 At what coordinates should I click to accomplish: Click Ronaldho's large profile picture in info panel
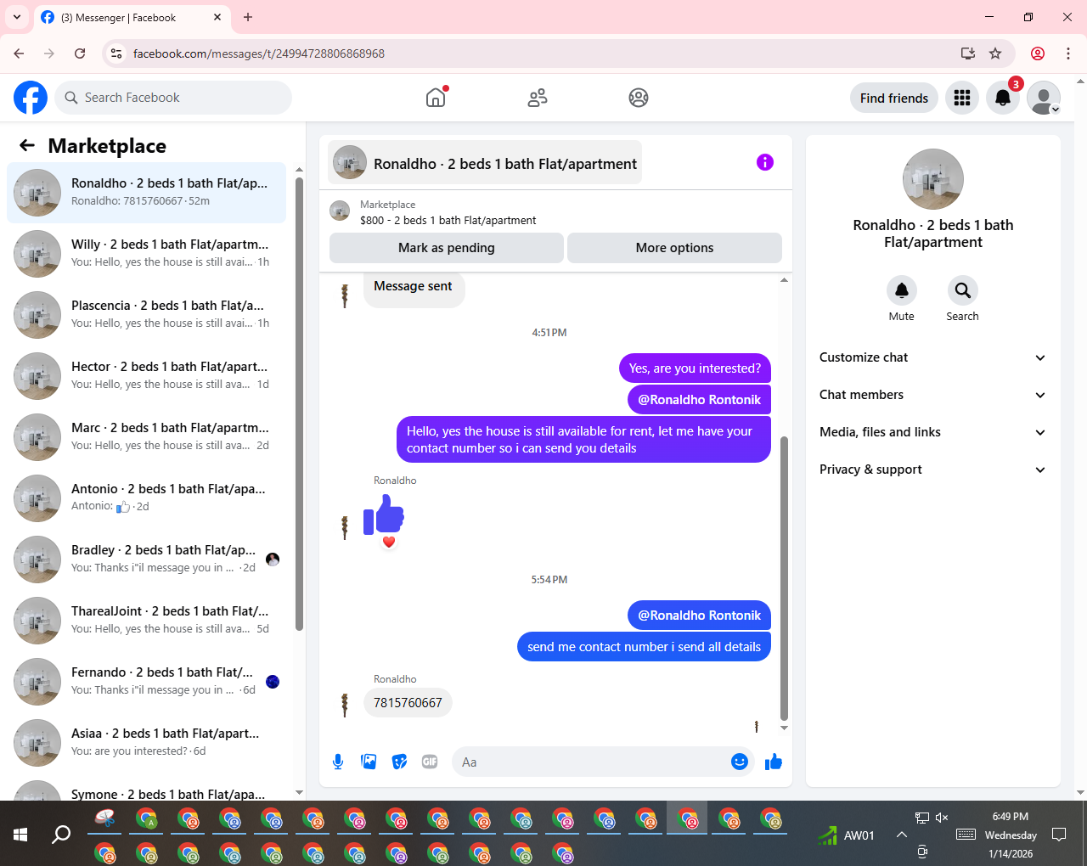point(933,179)
